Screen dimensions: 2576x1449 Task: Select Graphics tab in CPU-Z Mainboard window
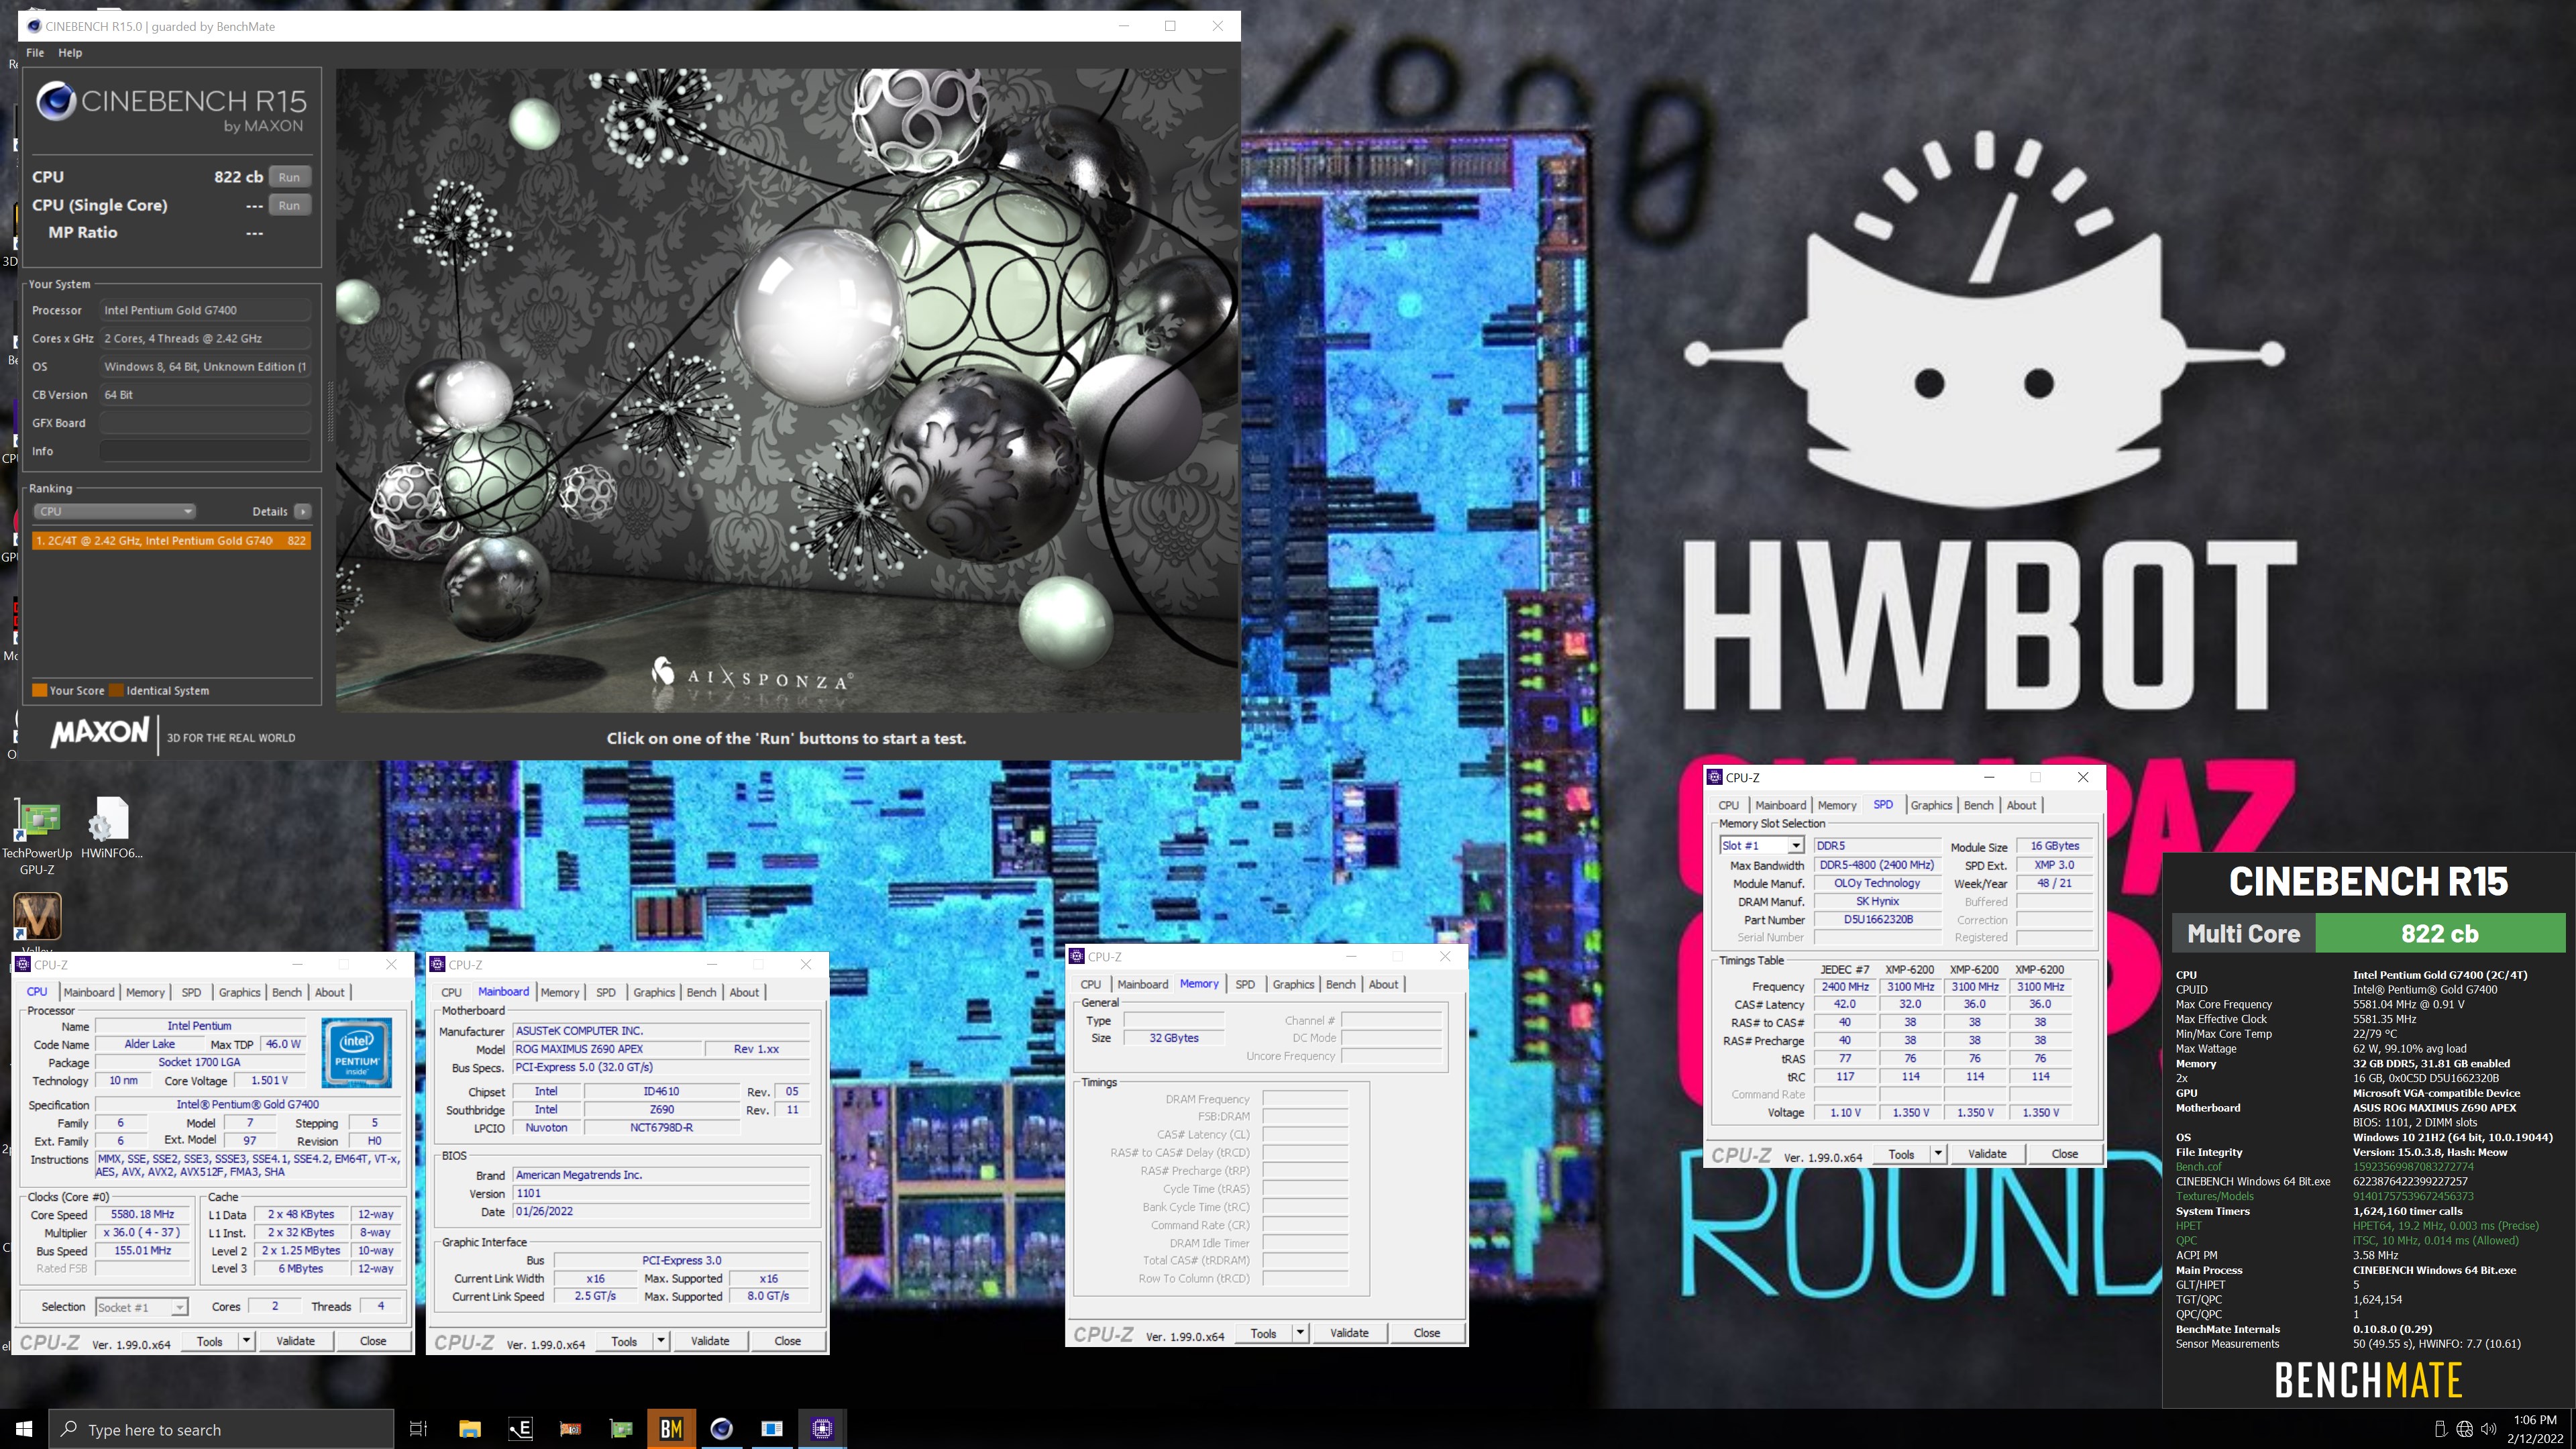tap(654, 992)
